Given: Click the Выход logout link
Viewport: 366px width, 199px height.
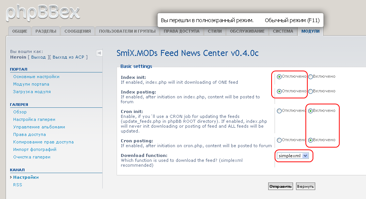Looking at the screenshot, I should 38,57.
